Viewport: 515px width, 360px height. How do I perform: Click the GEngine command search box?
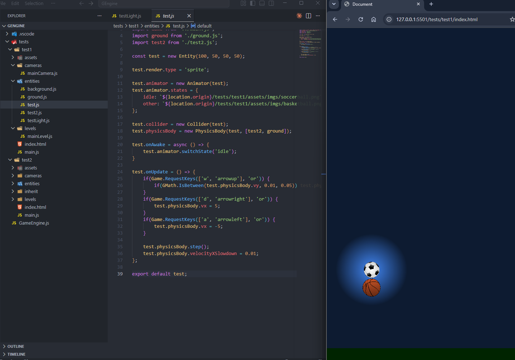164,4
